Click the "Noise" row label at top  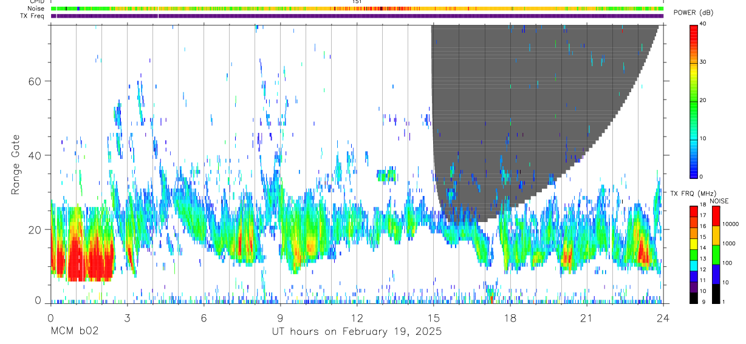[x=36, y=8]
